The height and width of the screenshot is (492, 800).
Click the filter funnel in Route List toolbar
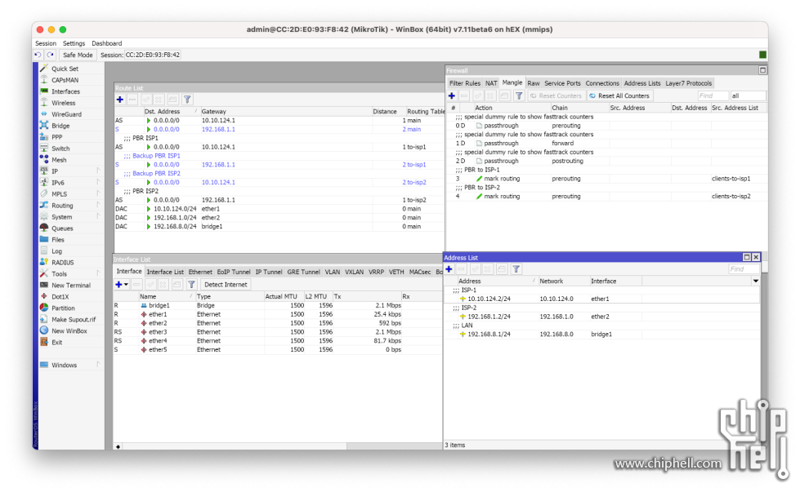187,100
